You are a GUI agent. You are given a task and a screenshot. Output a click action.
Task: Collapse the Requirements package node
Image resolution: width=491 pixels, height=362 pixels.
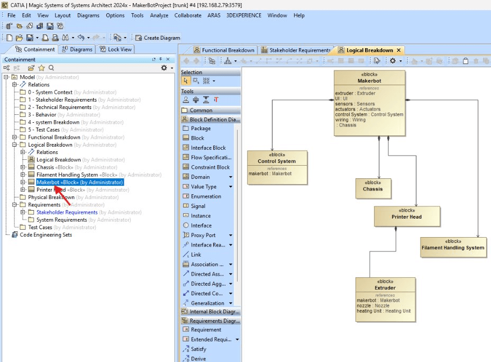[14, 204]
